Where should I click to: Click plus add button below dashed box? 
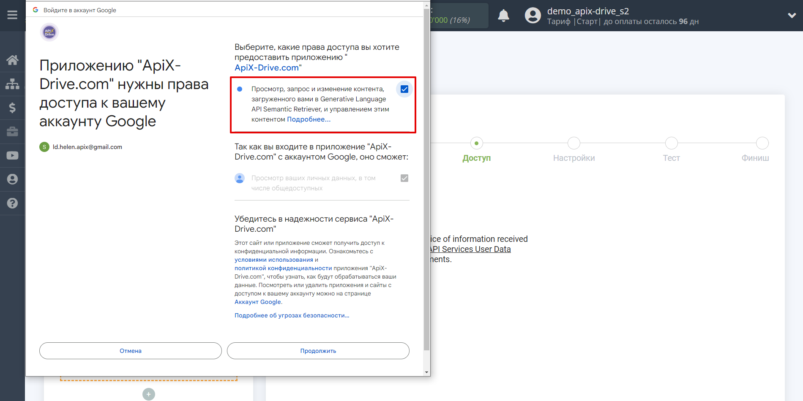pyautogui.click(x=149, y=394)
